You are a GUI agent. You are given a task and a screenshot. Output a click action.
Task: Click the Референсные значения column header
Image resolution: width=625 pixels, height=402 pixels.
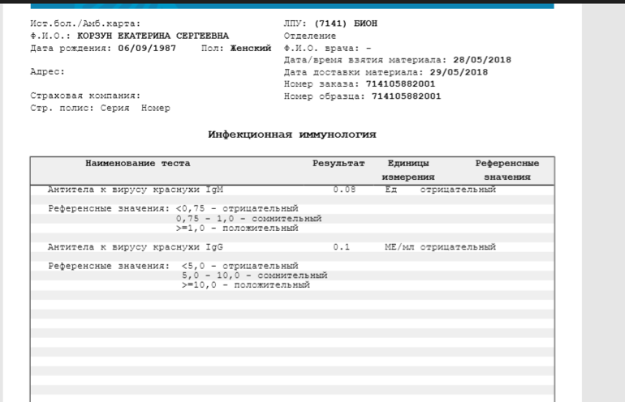[x=507, y=170]
